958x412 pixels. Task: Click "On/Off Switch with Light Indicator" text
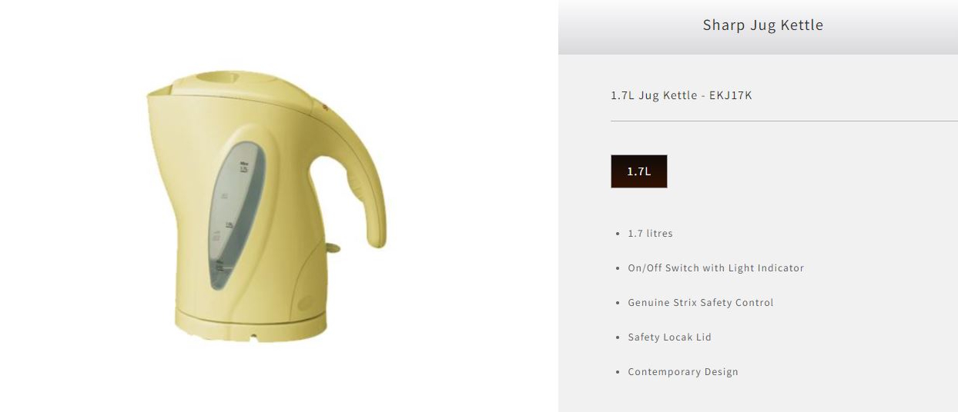[x=715, y=268]
